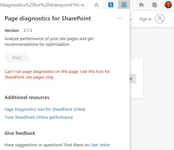Screen dimensions: 174x150
Task: Open the browser Collections icon
Action: tap(155, 5)
